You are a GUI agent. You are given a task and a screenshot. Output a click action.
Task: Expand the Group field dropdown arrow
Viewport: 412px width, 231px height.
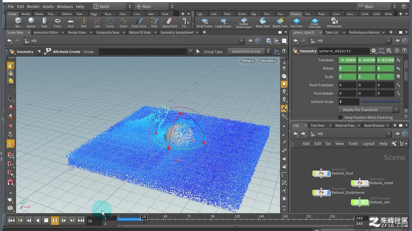click(x=191, y=51)
